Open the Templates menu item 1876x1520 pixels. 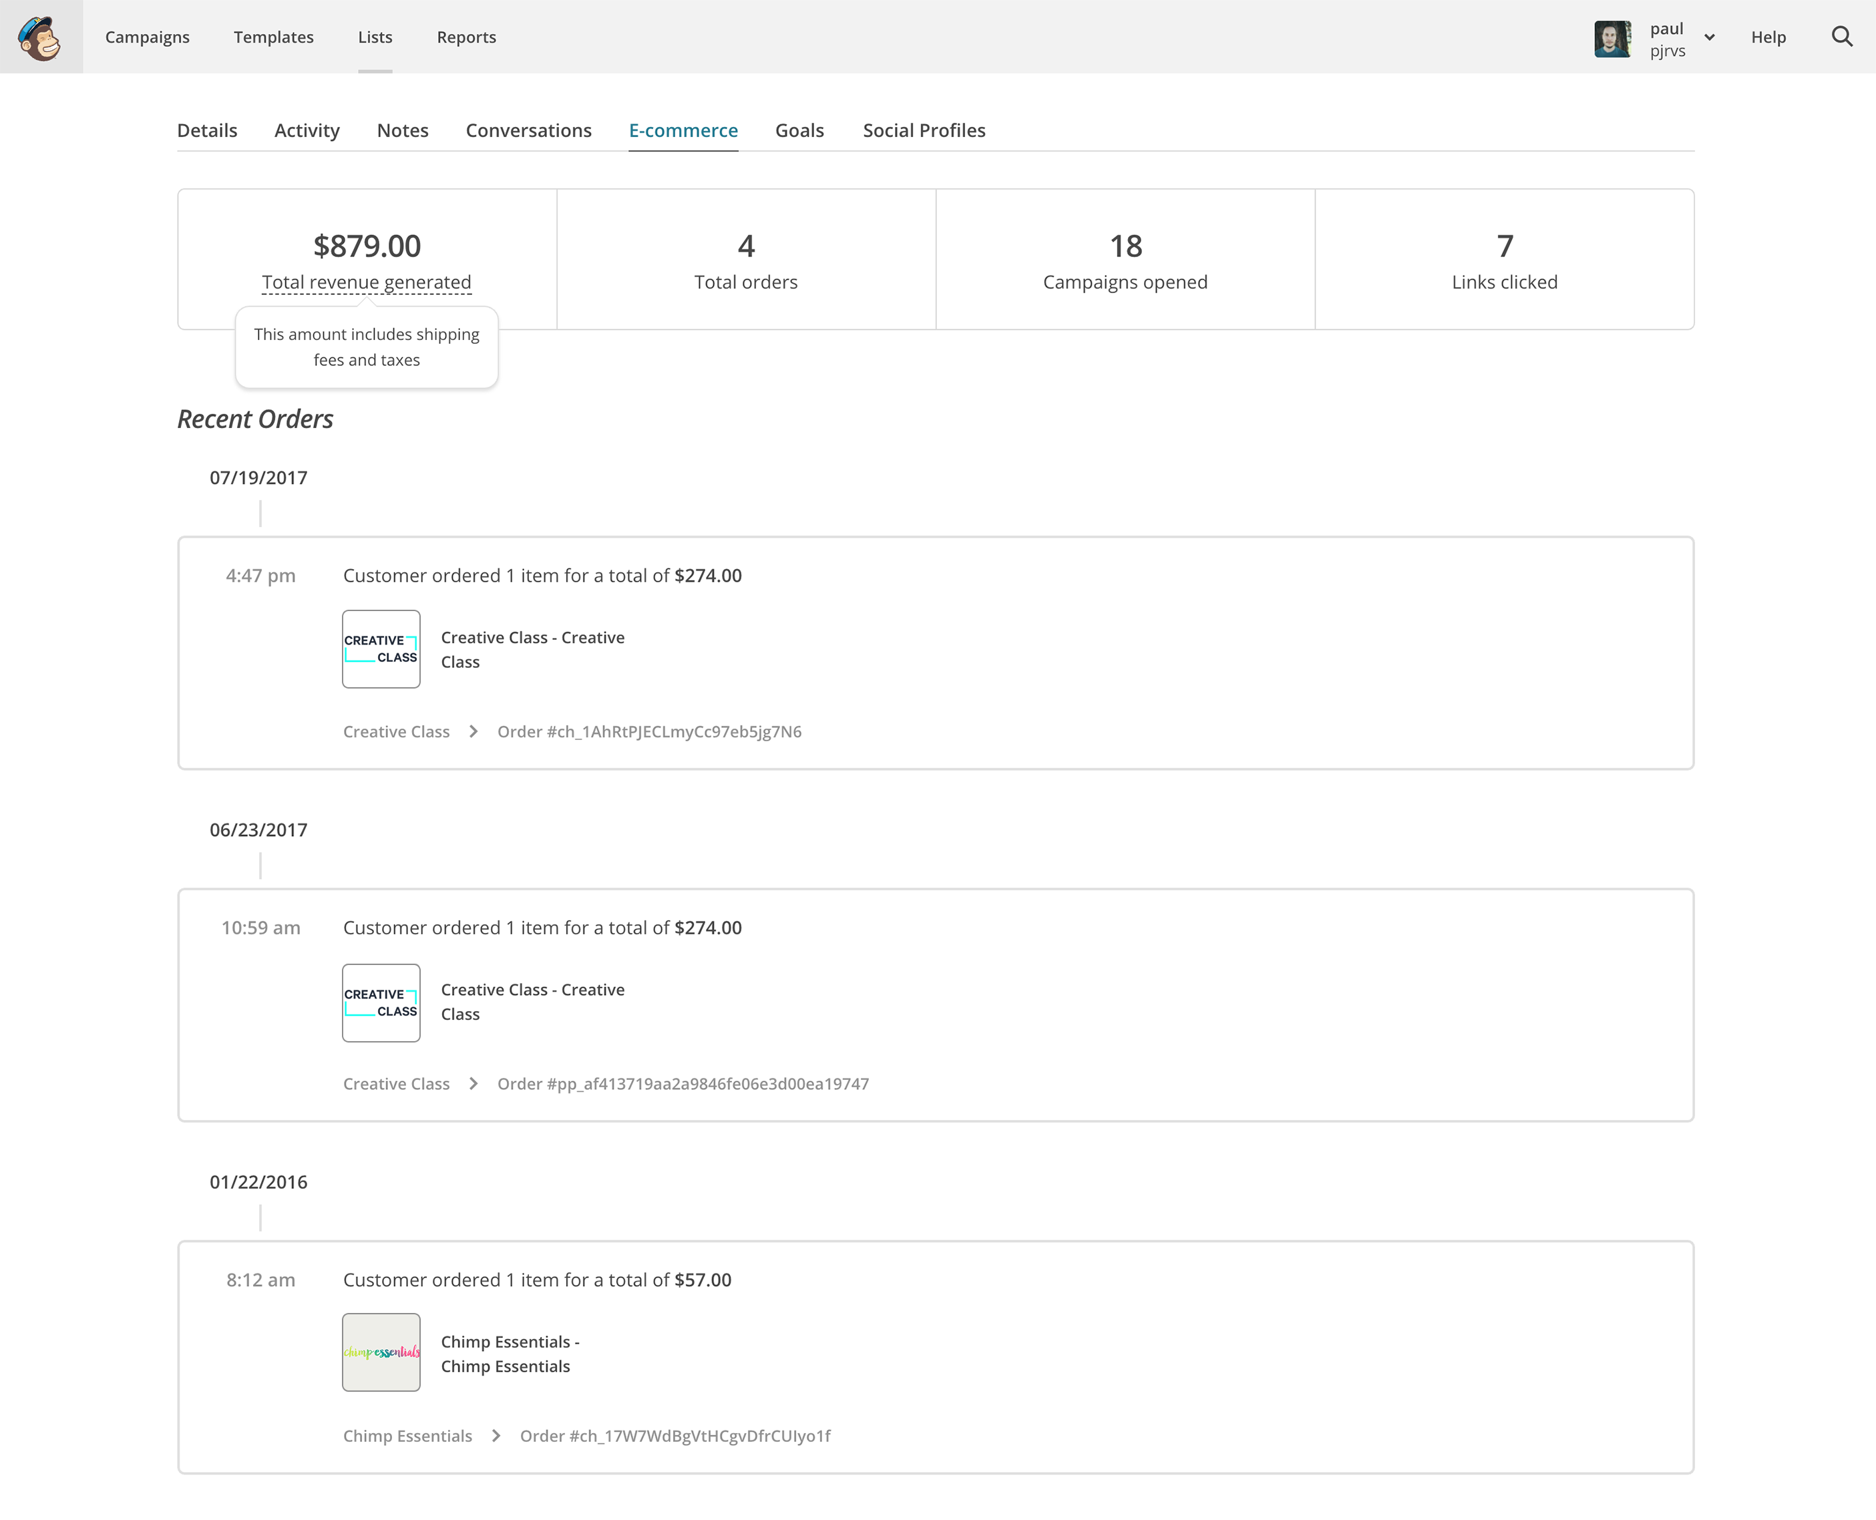pyautogui.click(x=273, y=37)
